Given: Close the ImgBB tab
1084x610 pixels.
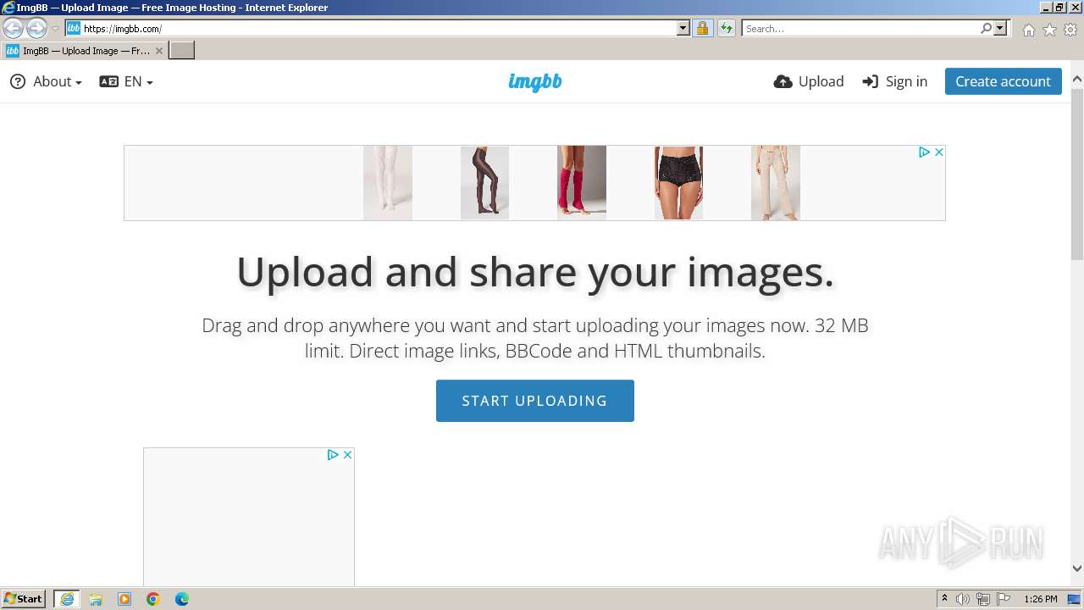Looking at the screenshot, I should pos(158,51).
